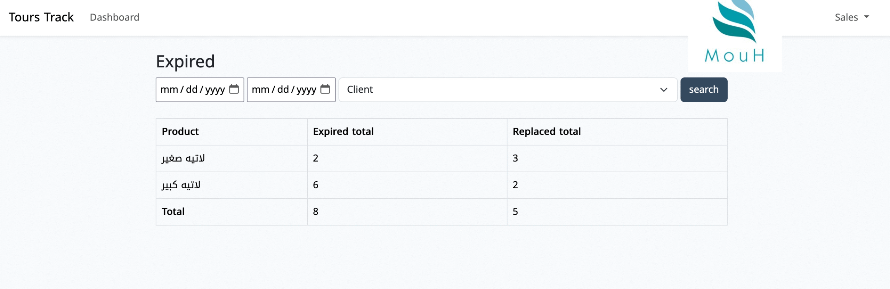
Task: Select the لاتيه كبير product cell
Action: click(x=181, y=185)
